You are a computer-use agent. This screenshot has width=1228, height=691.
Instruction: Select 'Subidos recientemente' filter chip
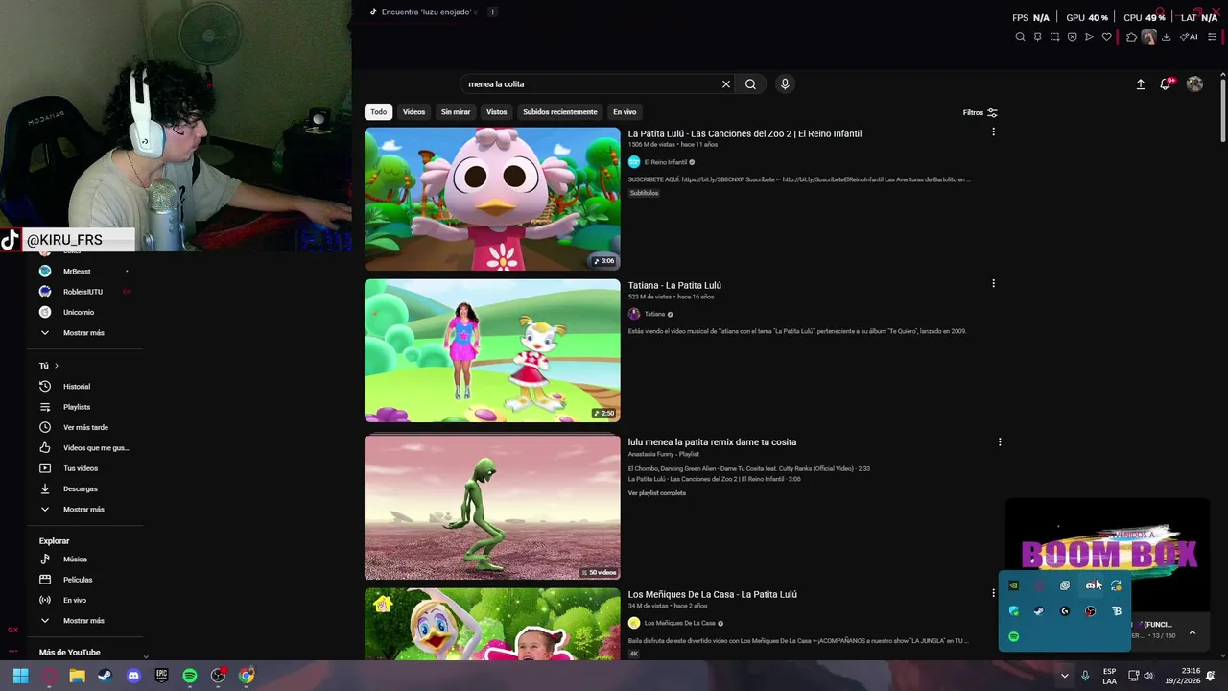(x=560, y=112)
